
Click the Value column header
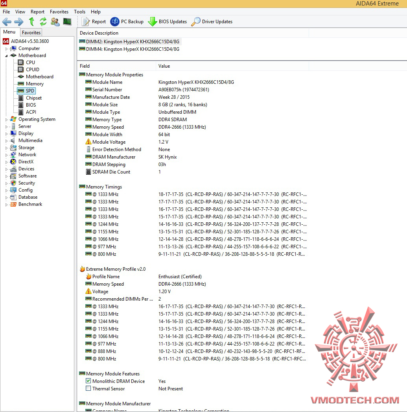pyautogui.click(x=232, y=66)
